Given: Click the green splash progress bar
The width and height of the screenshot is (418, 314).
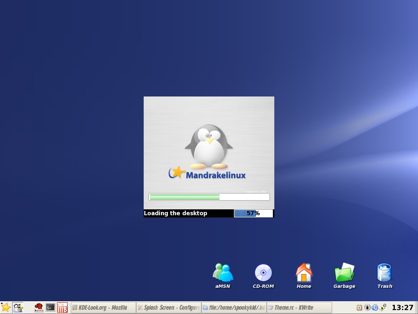Looking at the screenshot, I should pyautogui.click(x=209, y=197).
